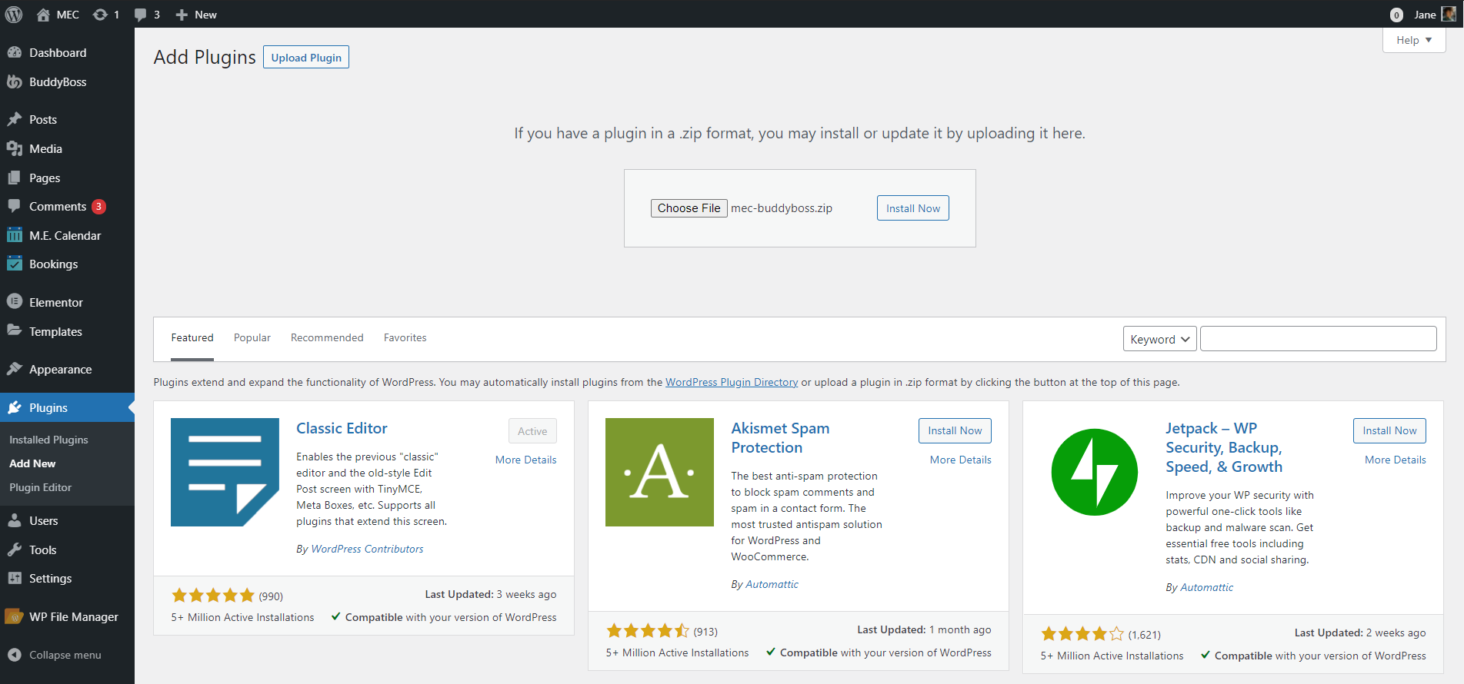Screen dimensions: 1464x684
Task: Open Jane's avatar icon
Action: tap(1449, 14)
